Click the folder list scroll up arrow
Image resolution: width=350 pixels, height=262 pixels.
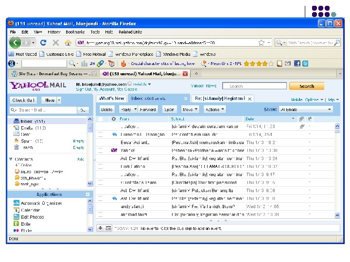(x=90, y=119)
